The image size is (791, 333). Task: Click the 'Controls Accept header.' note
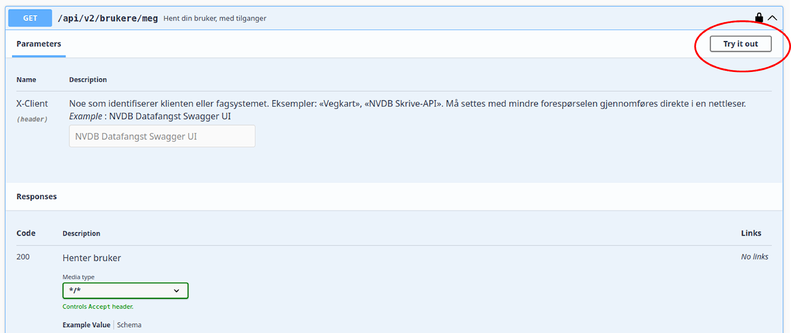point(98,307)
